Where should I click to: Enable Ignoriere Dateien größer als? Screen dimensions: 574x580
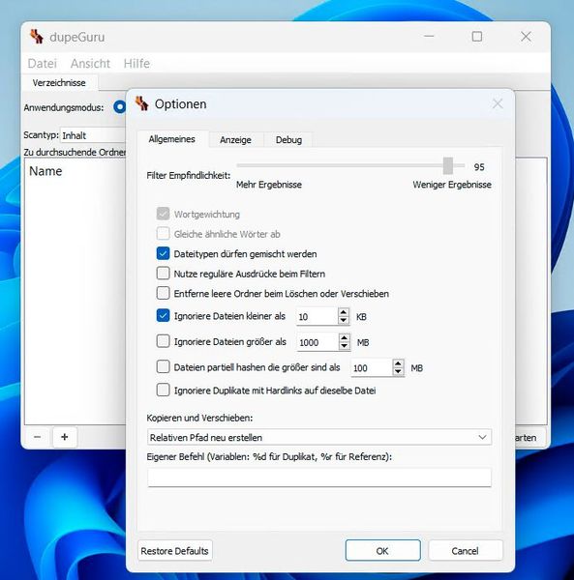[x=163, y=341]
